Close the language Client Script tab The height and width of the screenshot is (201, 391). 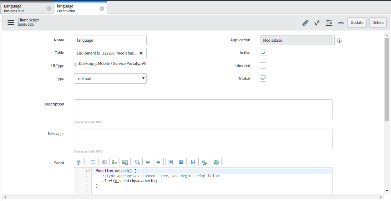(102, 9)
